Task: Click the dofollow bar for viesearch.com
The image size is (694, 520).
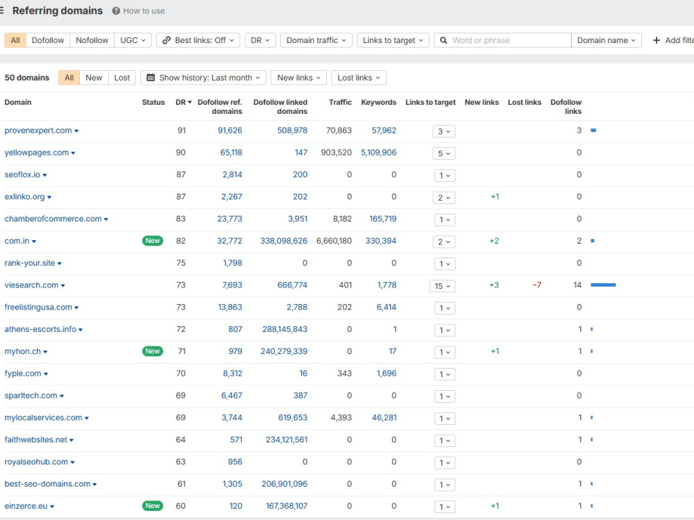Action: [603, 285]
